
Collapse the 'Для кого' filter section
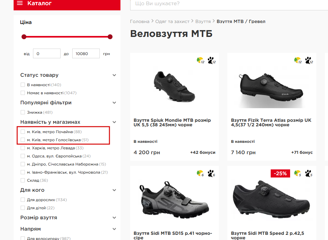click(x=114, y=190)
